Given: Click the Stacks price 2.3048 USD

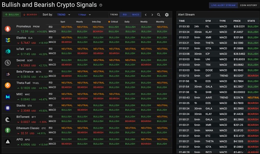Looking at the screenshot, I should pos(28,110).
